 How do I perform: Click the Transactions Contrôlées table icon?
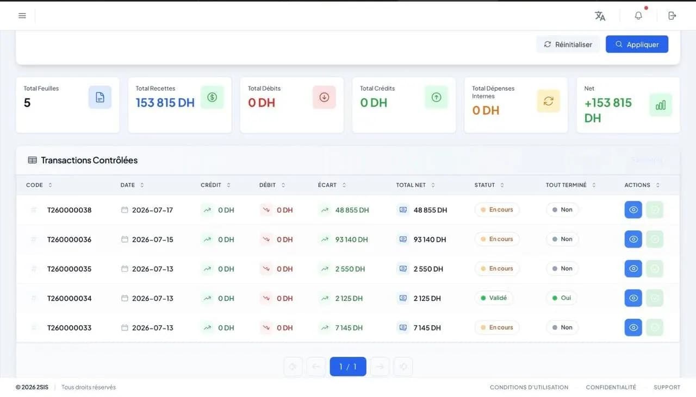(x=32, y=160)
